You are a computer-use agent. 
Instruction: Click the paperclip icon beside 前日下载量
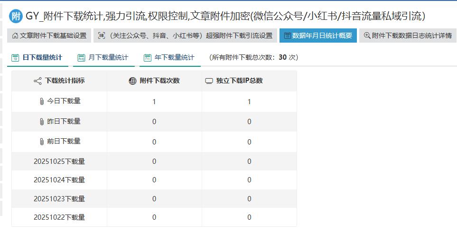[41, 141]
